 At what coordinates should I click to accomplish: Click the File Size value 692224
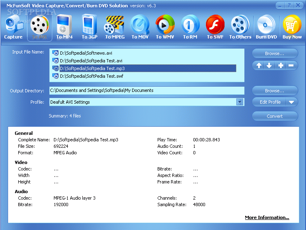(61, 146)
